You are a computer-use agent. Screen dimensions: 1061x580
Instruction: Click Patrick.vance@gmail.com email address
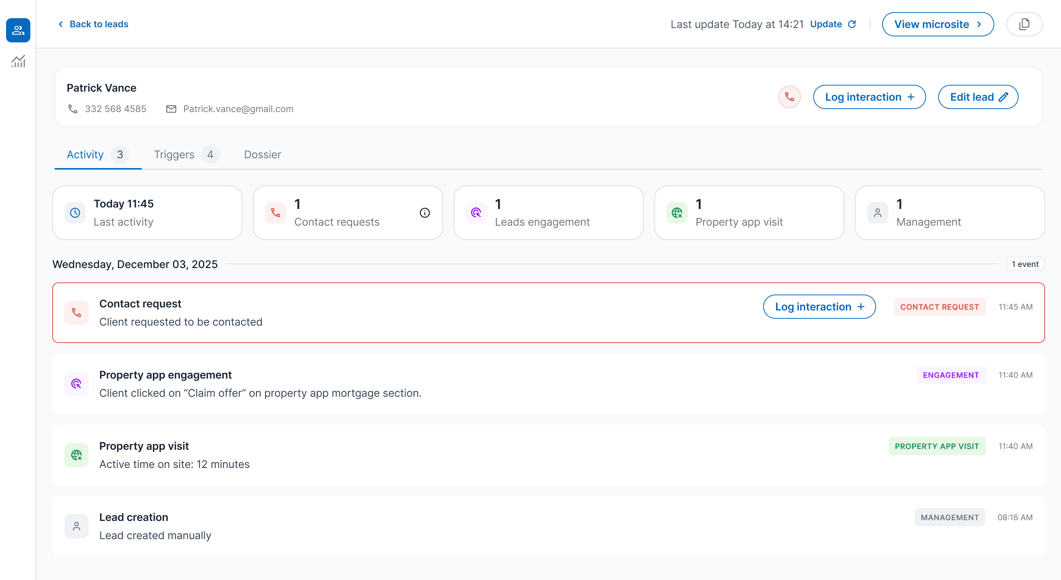coord(238,109)
